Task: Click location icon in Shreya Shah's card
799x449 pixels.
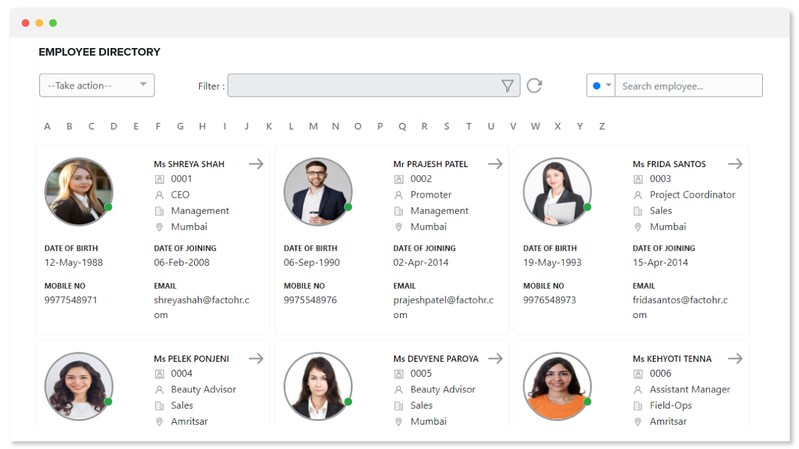Action: click(x=159, y=227)
